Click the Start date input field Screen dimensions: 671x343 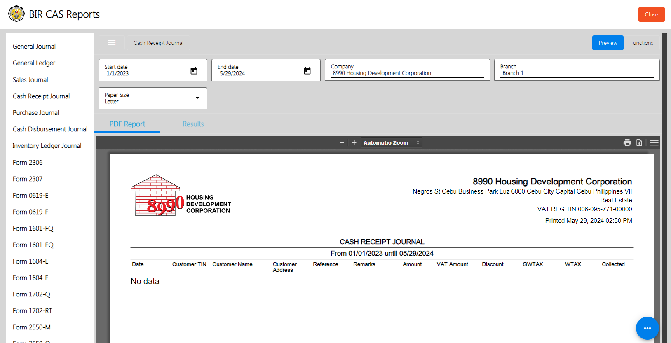point(153,70)
